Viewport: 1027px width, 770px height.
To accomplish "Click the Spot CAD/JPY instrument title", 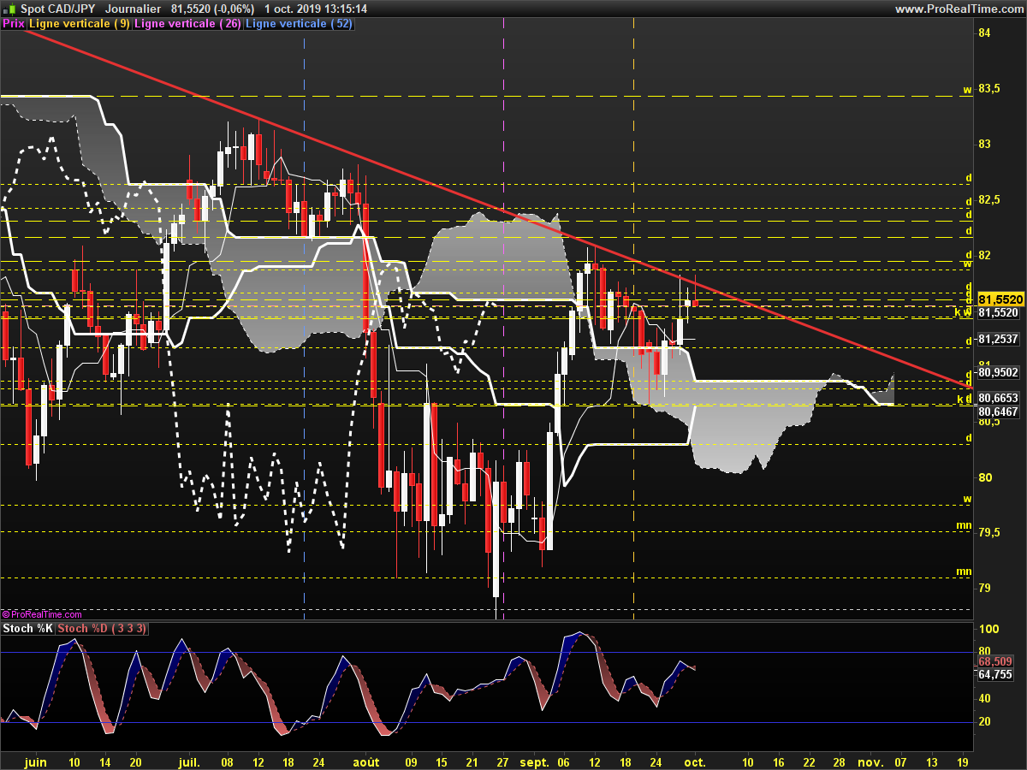I will [58, 9].
